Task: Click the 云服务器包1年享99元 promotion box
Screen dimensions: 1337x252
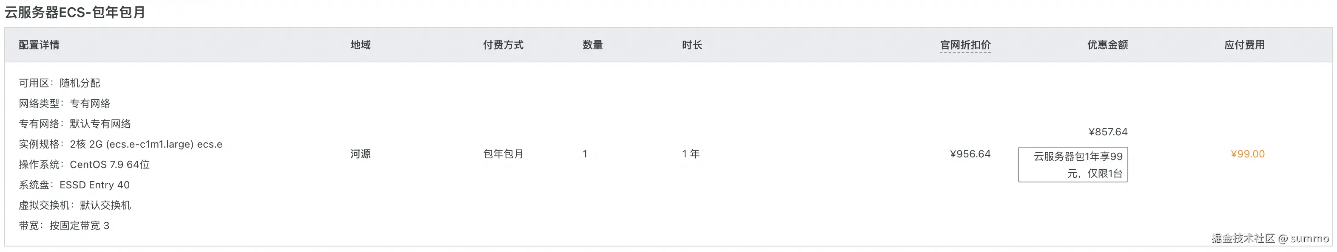Action: [1073, 165]
